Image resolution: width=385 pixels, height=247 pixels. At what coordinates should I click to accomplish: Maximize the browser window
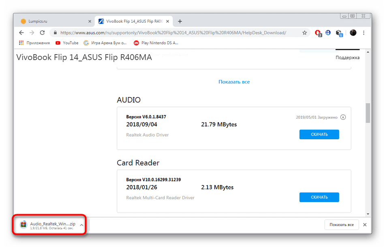pyautogui.click(x=353, y=16)
